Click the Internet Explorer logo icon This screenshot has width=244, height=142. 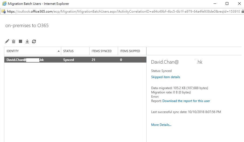4,3
